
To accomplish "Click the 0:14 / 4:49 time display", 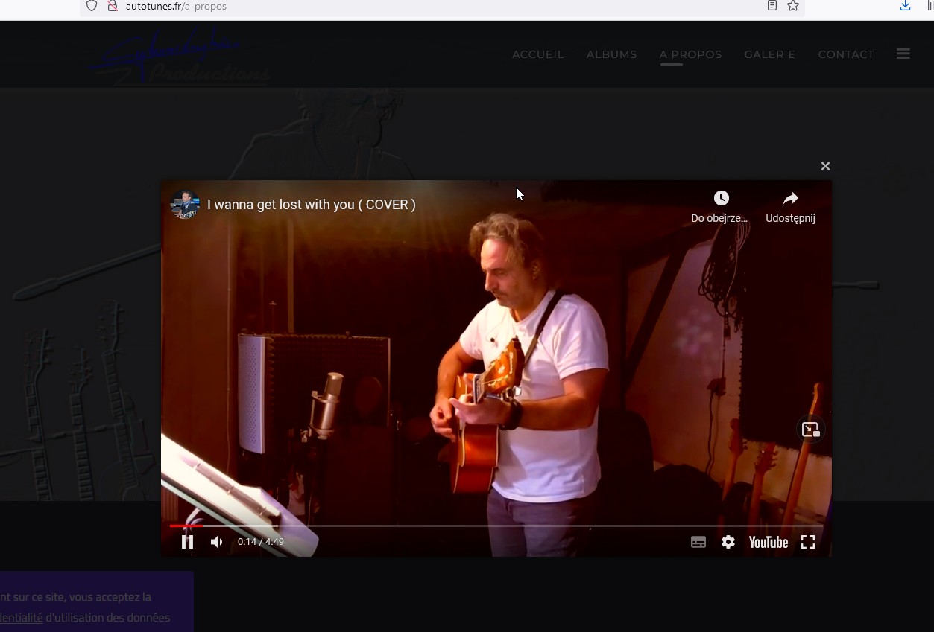I will pyautogui.click(x=261, y=542).
